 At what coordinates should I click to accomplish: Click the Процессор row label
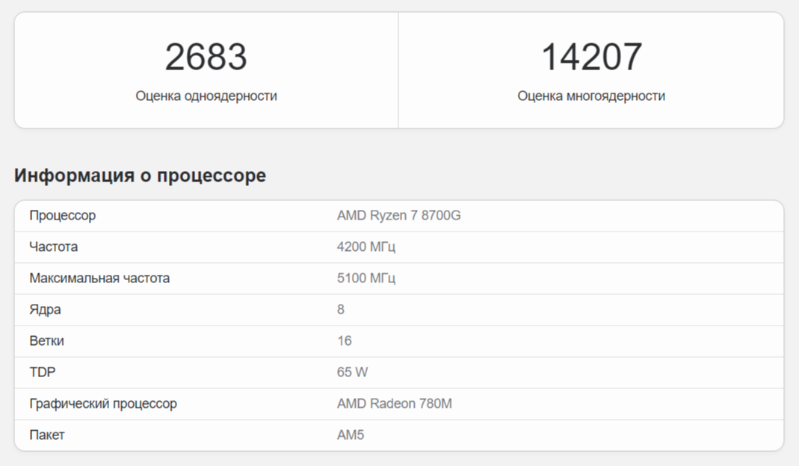click(x=62, y=215)
